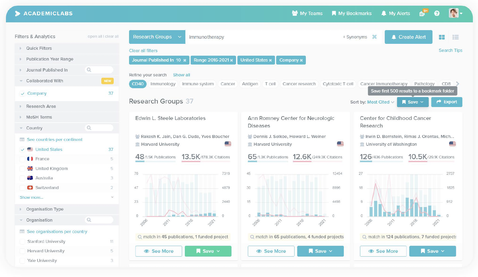Open My Bookmarks in the top navigation

(x=352, y=13)
